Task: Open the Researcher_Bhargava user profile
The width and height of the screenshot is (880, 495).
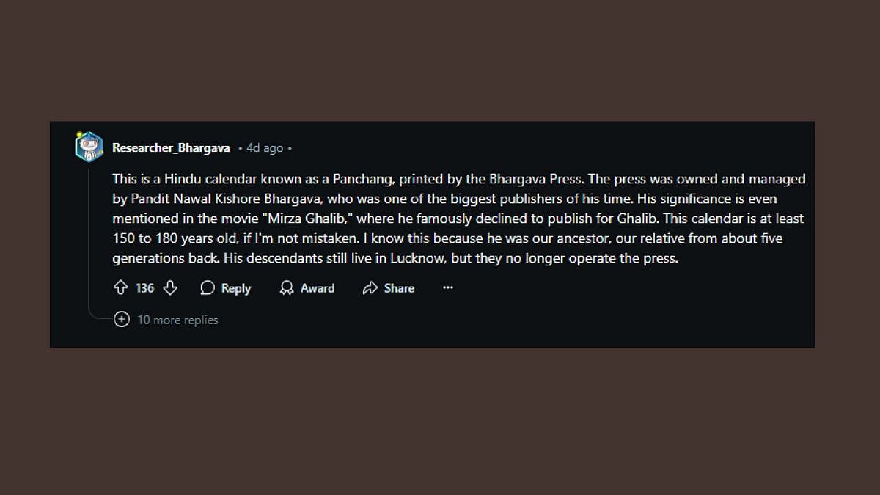Action: click(x=171, y=148)
